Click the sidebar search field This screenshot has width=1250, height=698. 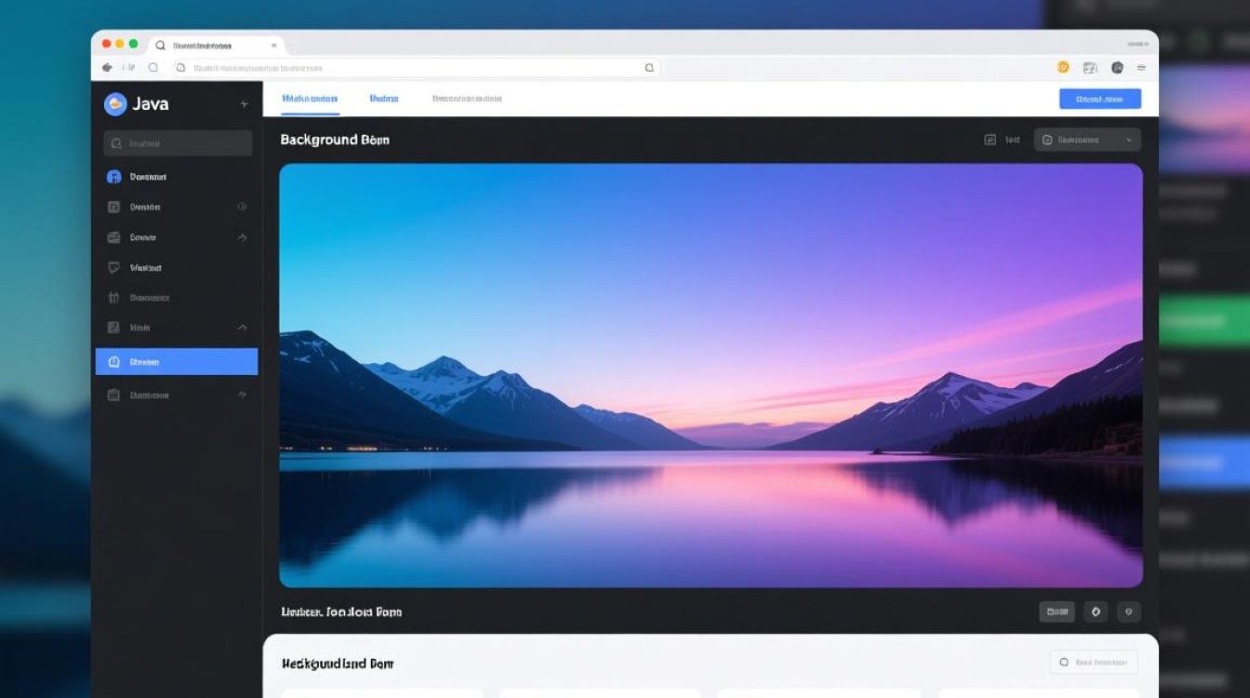pyautogui.click(x=178, y=143)
